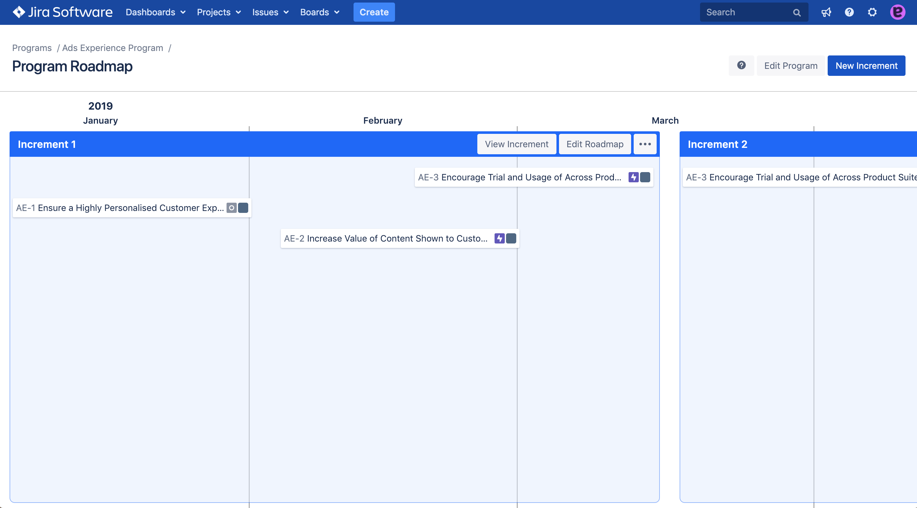Click the February month label
Image resolution: width=917 pixels, height=508 pixels.
[383, 120]
